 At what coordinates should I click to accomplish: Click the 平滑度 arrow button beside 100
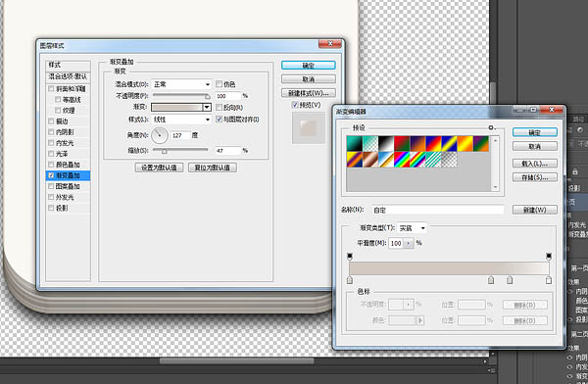click(x=409, y=243)
